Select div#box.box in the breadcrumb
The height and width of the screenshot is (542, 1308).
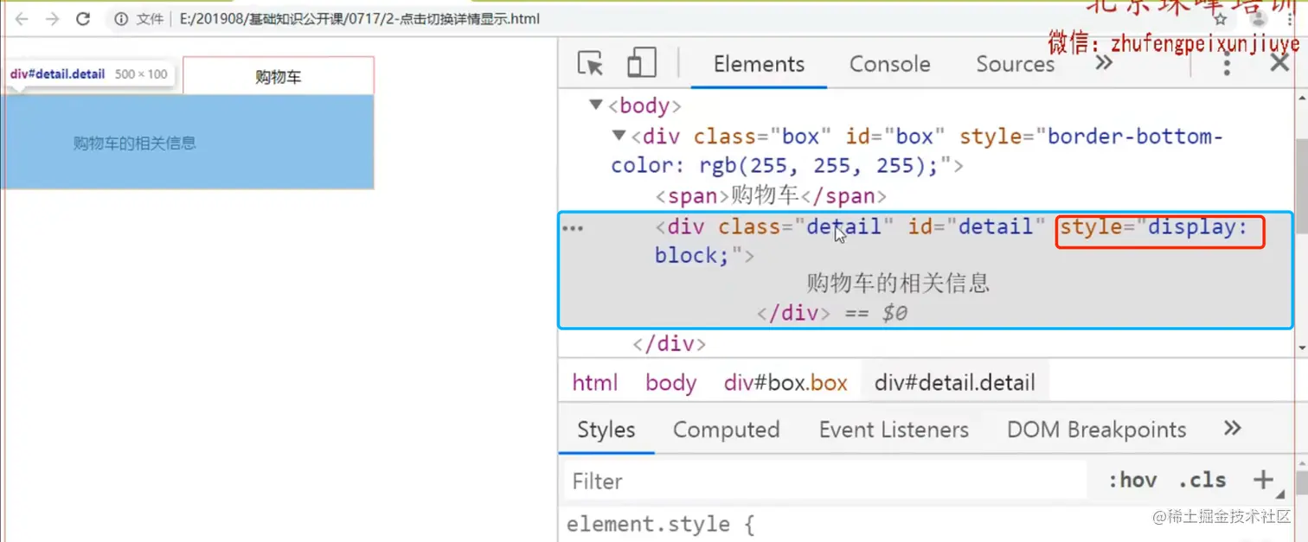(785, 383)
